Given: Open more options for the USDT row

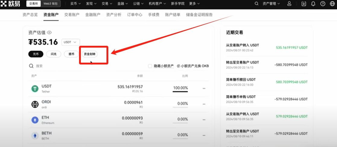Looking at the screenshot, I should (204, 89).
